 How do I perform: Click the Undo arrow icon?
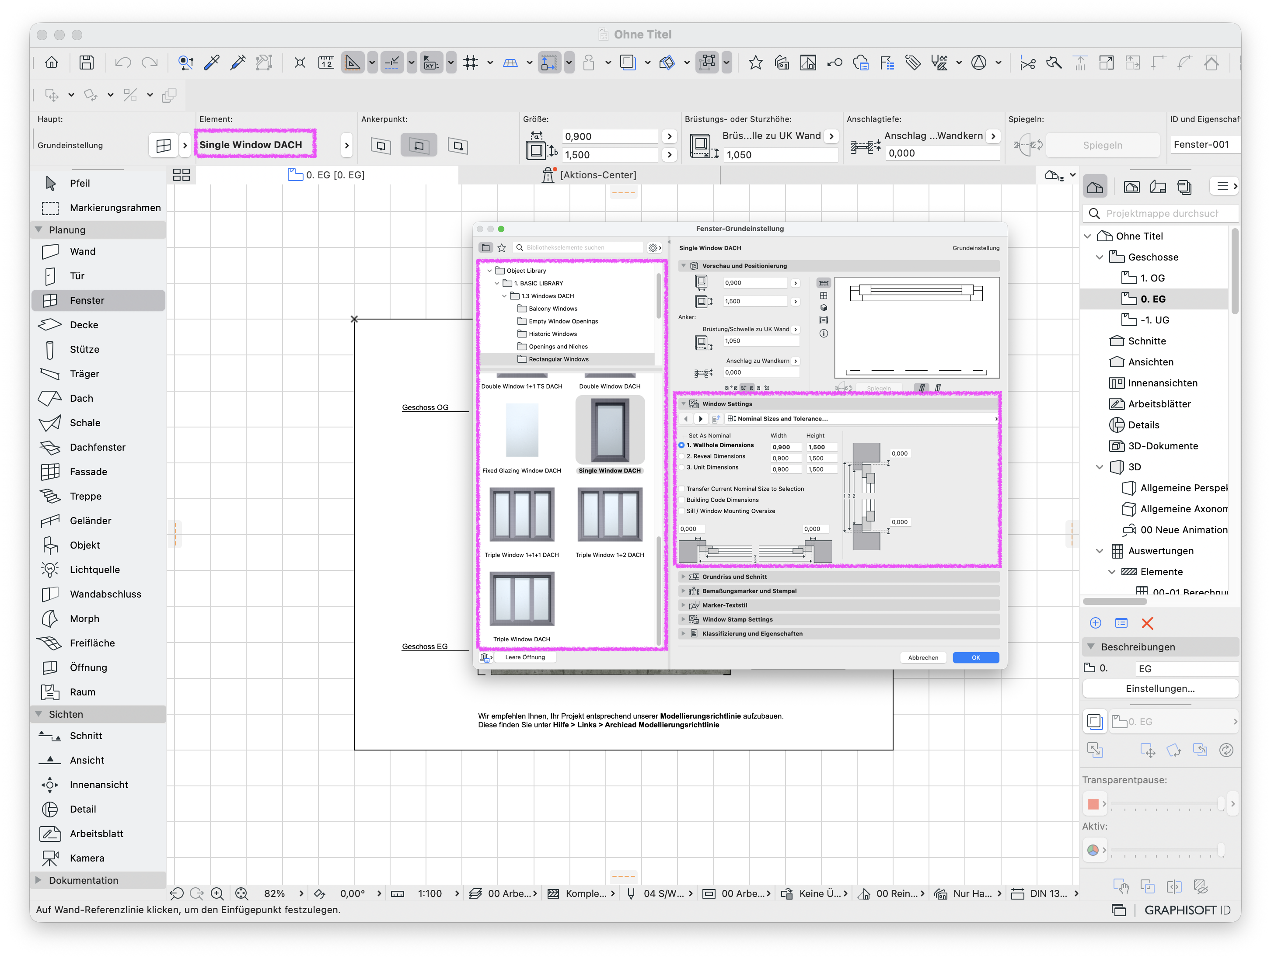point(122,63)
